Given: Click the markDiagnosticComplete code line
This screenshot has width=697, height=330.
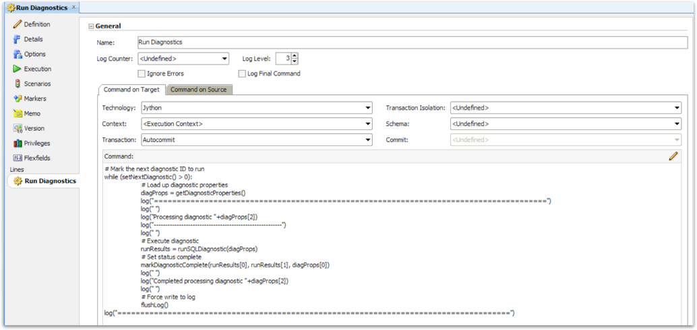Looking at the screenshot, I should point(235,265).
